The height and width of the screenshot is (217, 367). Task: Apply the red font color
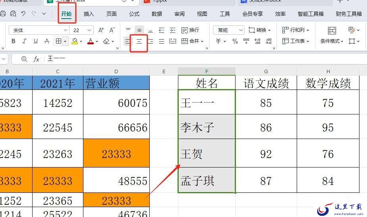point(90,41)
